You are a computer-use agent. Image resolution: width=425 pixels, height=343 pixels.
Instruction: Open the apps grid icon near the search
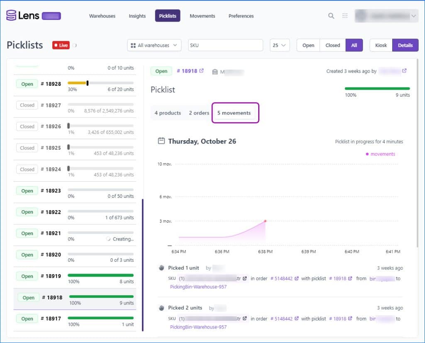tap(344, 15)
